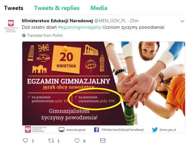
Task: Like the tweet with heart icon
Action: tap(77, 141)
